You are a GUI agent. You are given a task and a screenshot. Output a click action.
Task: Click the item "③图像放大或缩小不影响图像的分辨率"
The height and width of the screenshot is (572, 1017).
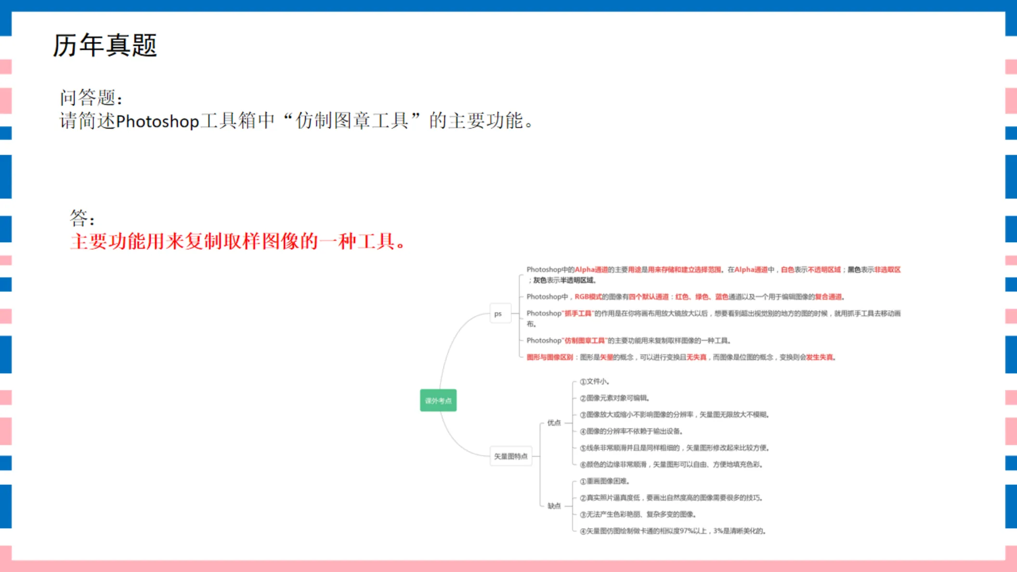(675, 415)
